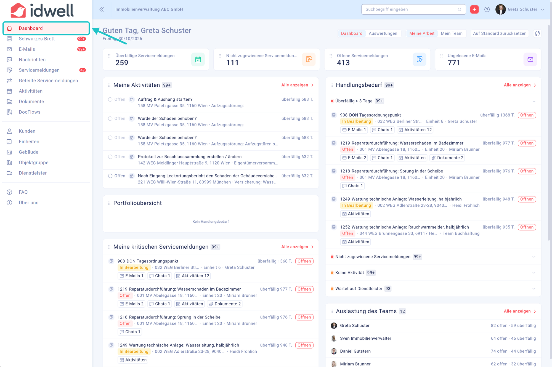This screenshot has height=367, width=552.
Task: Open Gebäude in the sidebar
Action: click(x=46, y=152)
